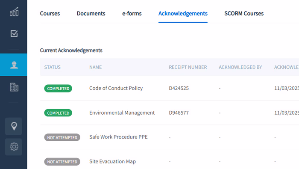The width and height of the screenshot is (299, 169).
Task: Open the Environmental Management entry
Action: 122,113
